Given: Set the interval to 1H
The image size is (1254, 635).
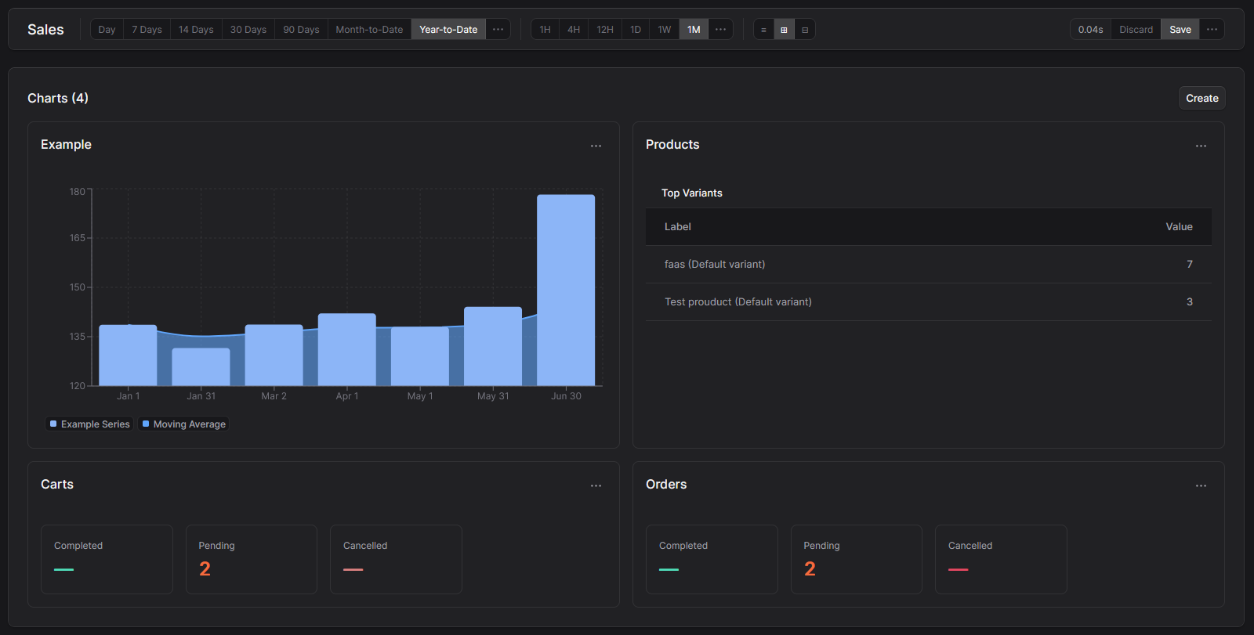Looking at the screenshot, I should click(x=545, y=30).
